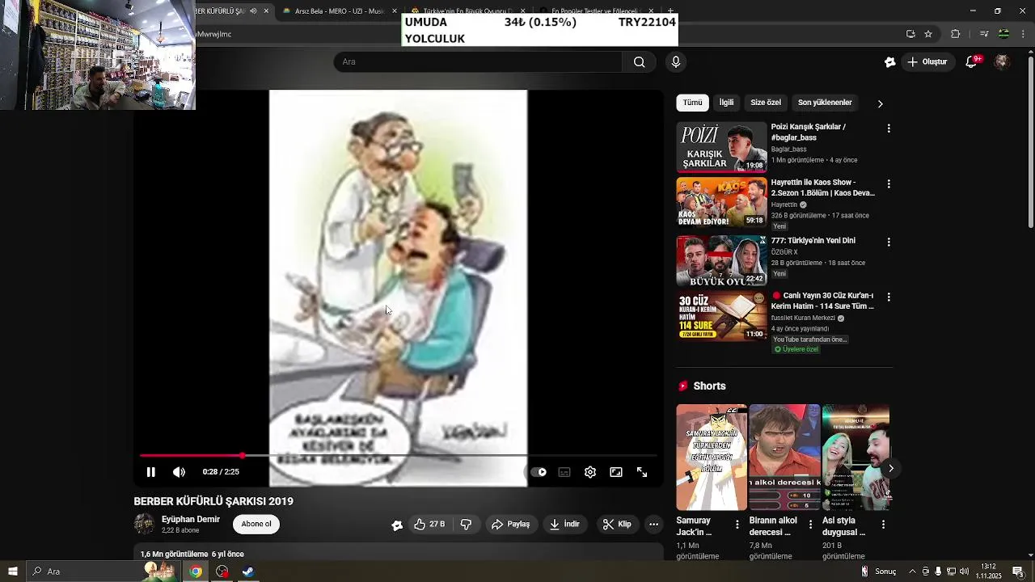The height and width of the screenshot is (582, 1035).
Task: Open 'Canlı Yayın 30 Cüz Kur'an-ı Kerim' title
Action: [x=822, y=301]
